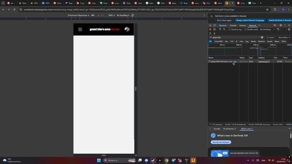
Task: Open network search magnifier
Action: [x=224, y=29]
